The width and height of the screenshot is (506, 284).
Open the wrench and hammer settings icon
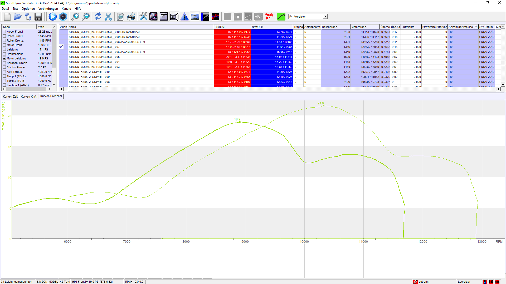pos(143,17)
